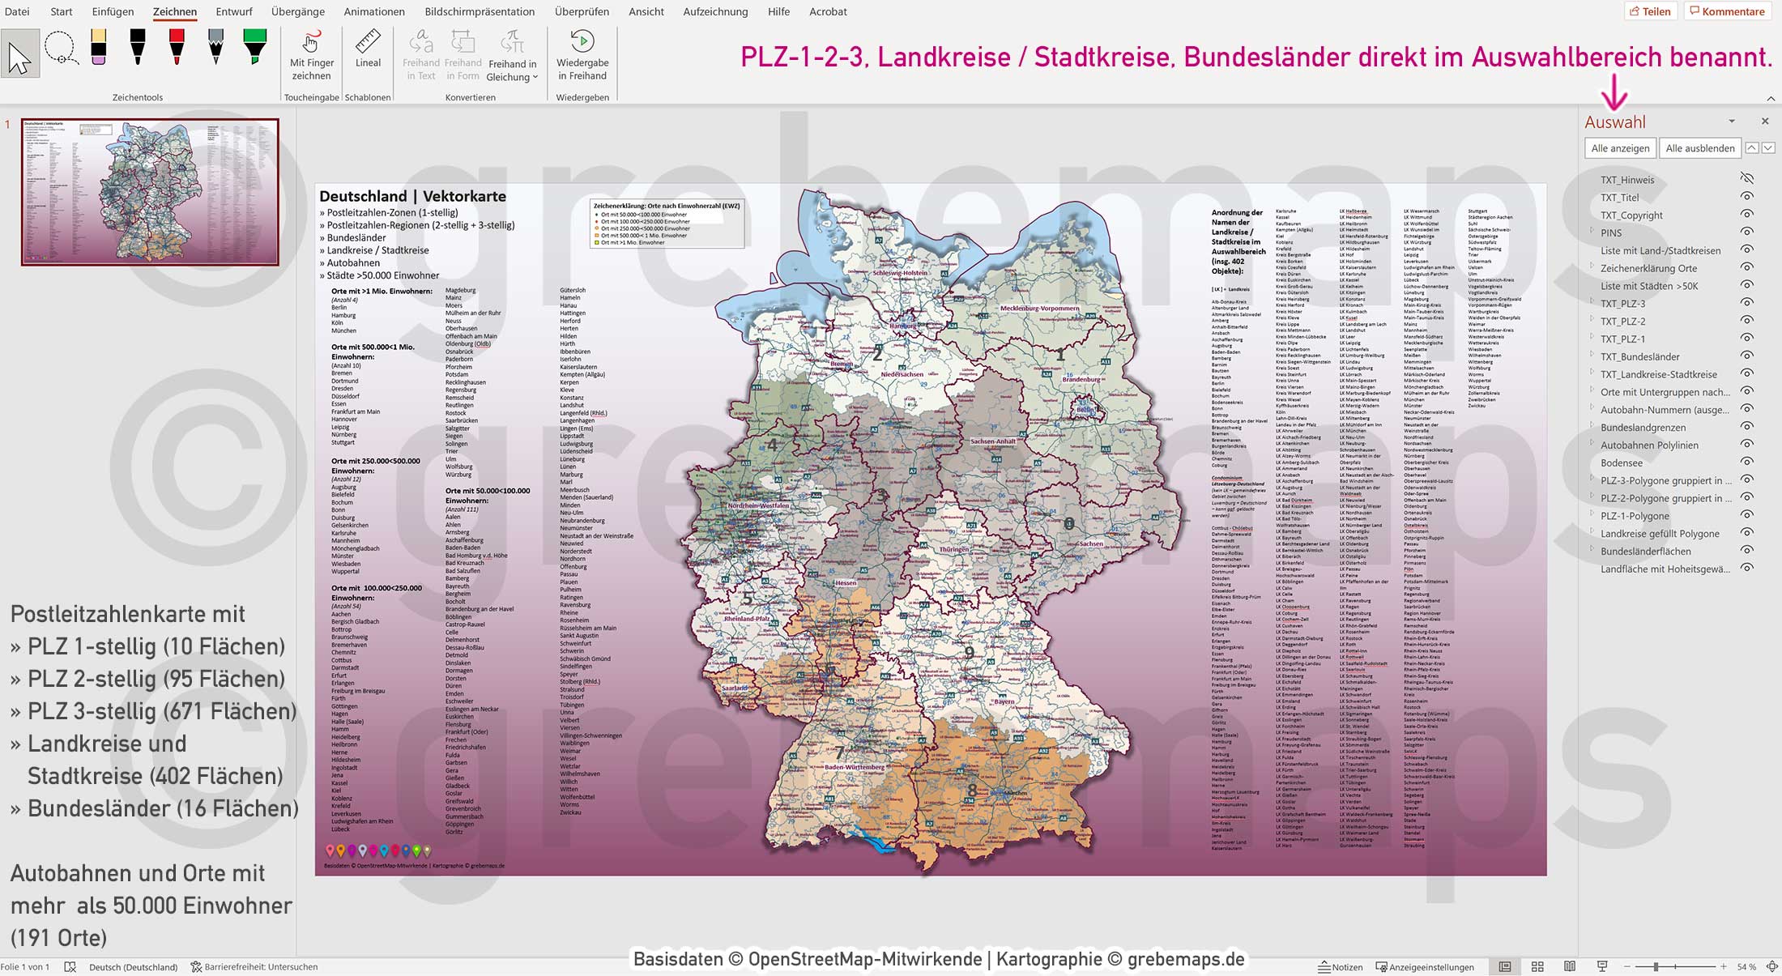The image size is (1782, 976).
Task: Switch to the Animationen ribbon tab
Action: [373, 11]
